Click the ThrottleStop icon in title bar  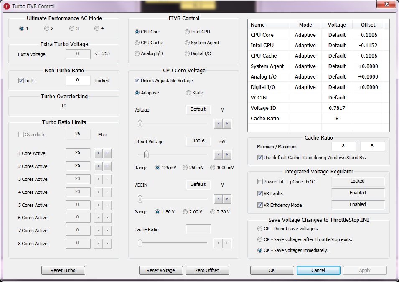pyautogui.click(x=7, y=6)
